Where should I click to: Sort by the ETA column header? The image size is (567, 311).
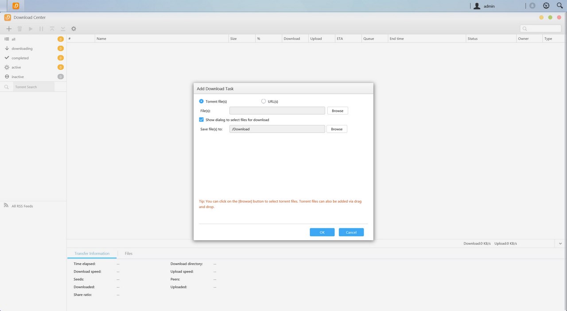(x=349, y=38)
